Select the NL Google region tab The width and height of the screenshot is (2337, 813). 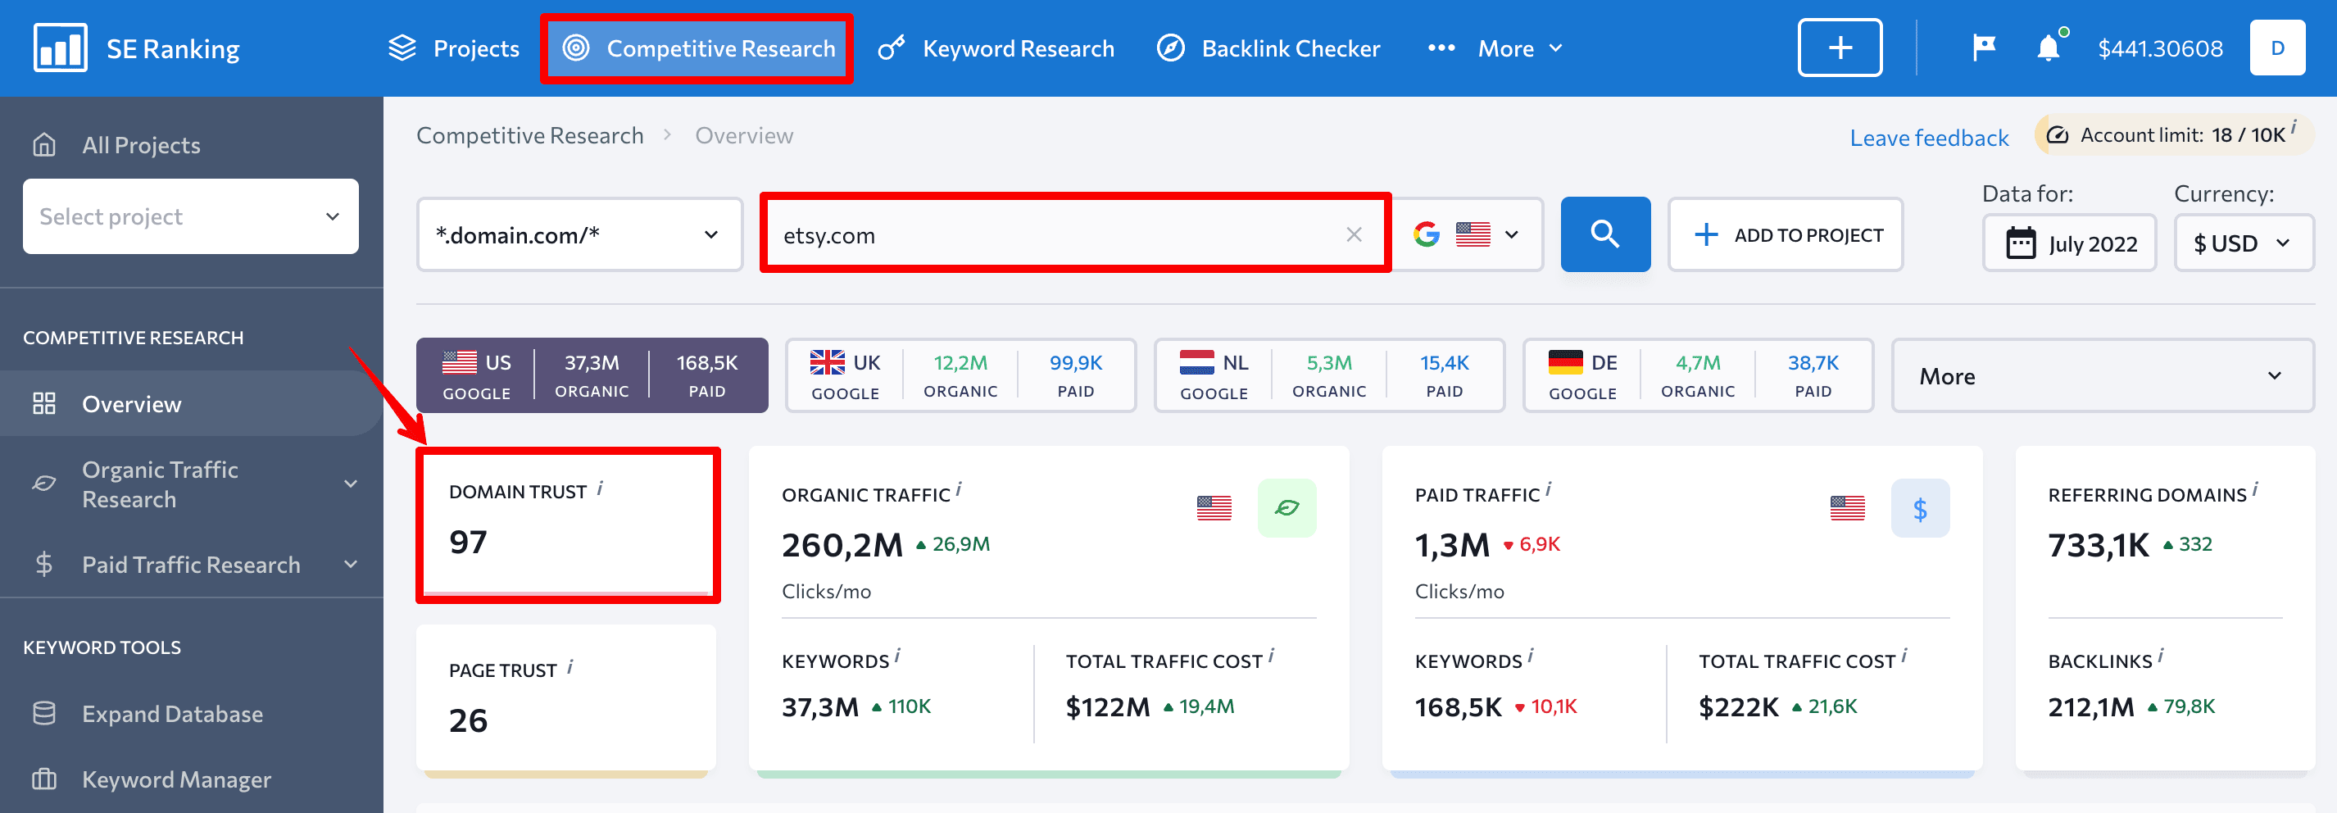(x=1329, y=375)
